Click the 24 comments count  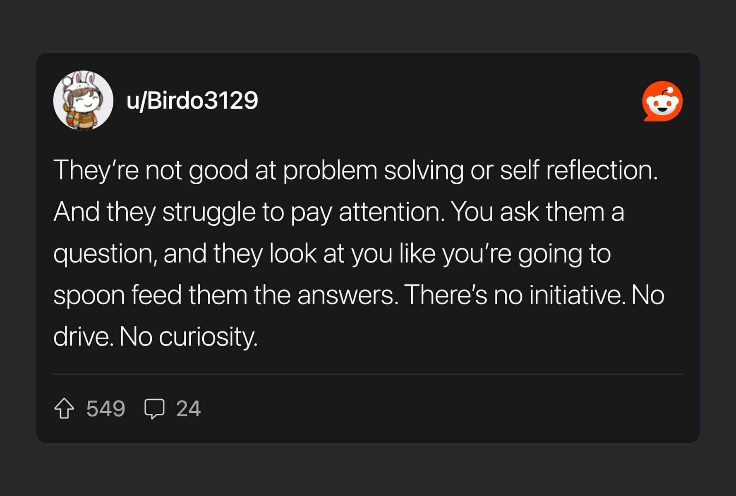pyautogui.click(x=188, y=409)
